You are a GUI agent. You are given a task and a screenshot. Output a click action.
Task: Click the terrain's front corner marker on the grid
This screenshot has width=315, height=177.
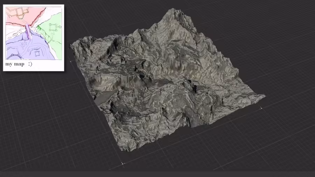[x=122, y=163]
